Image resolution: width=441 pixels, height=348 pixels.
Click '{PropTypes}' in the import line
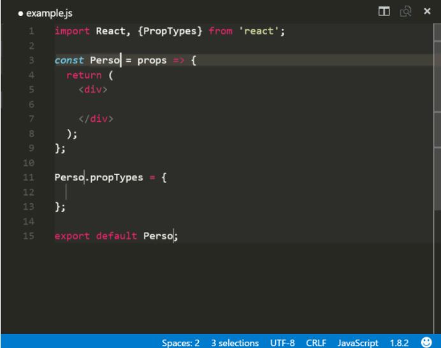pyautogui.click(x=170, y=31)
